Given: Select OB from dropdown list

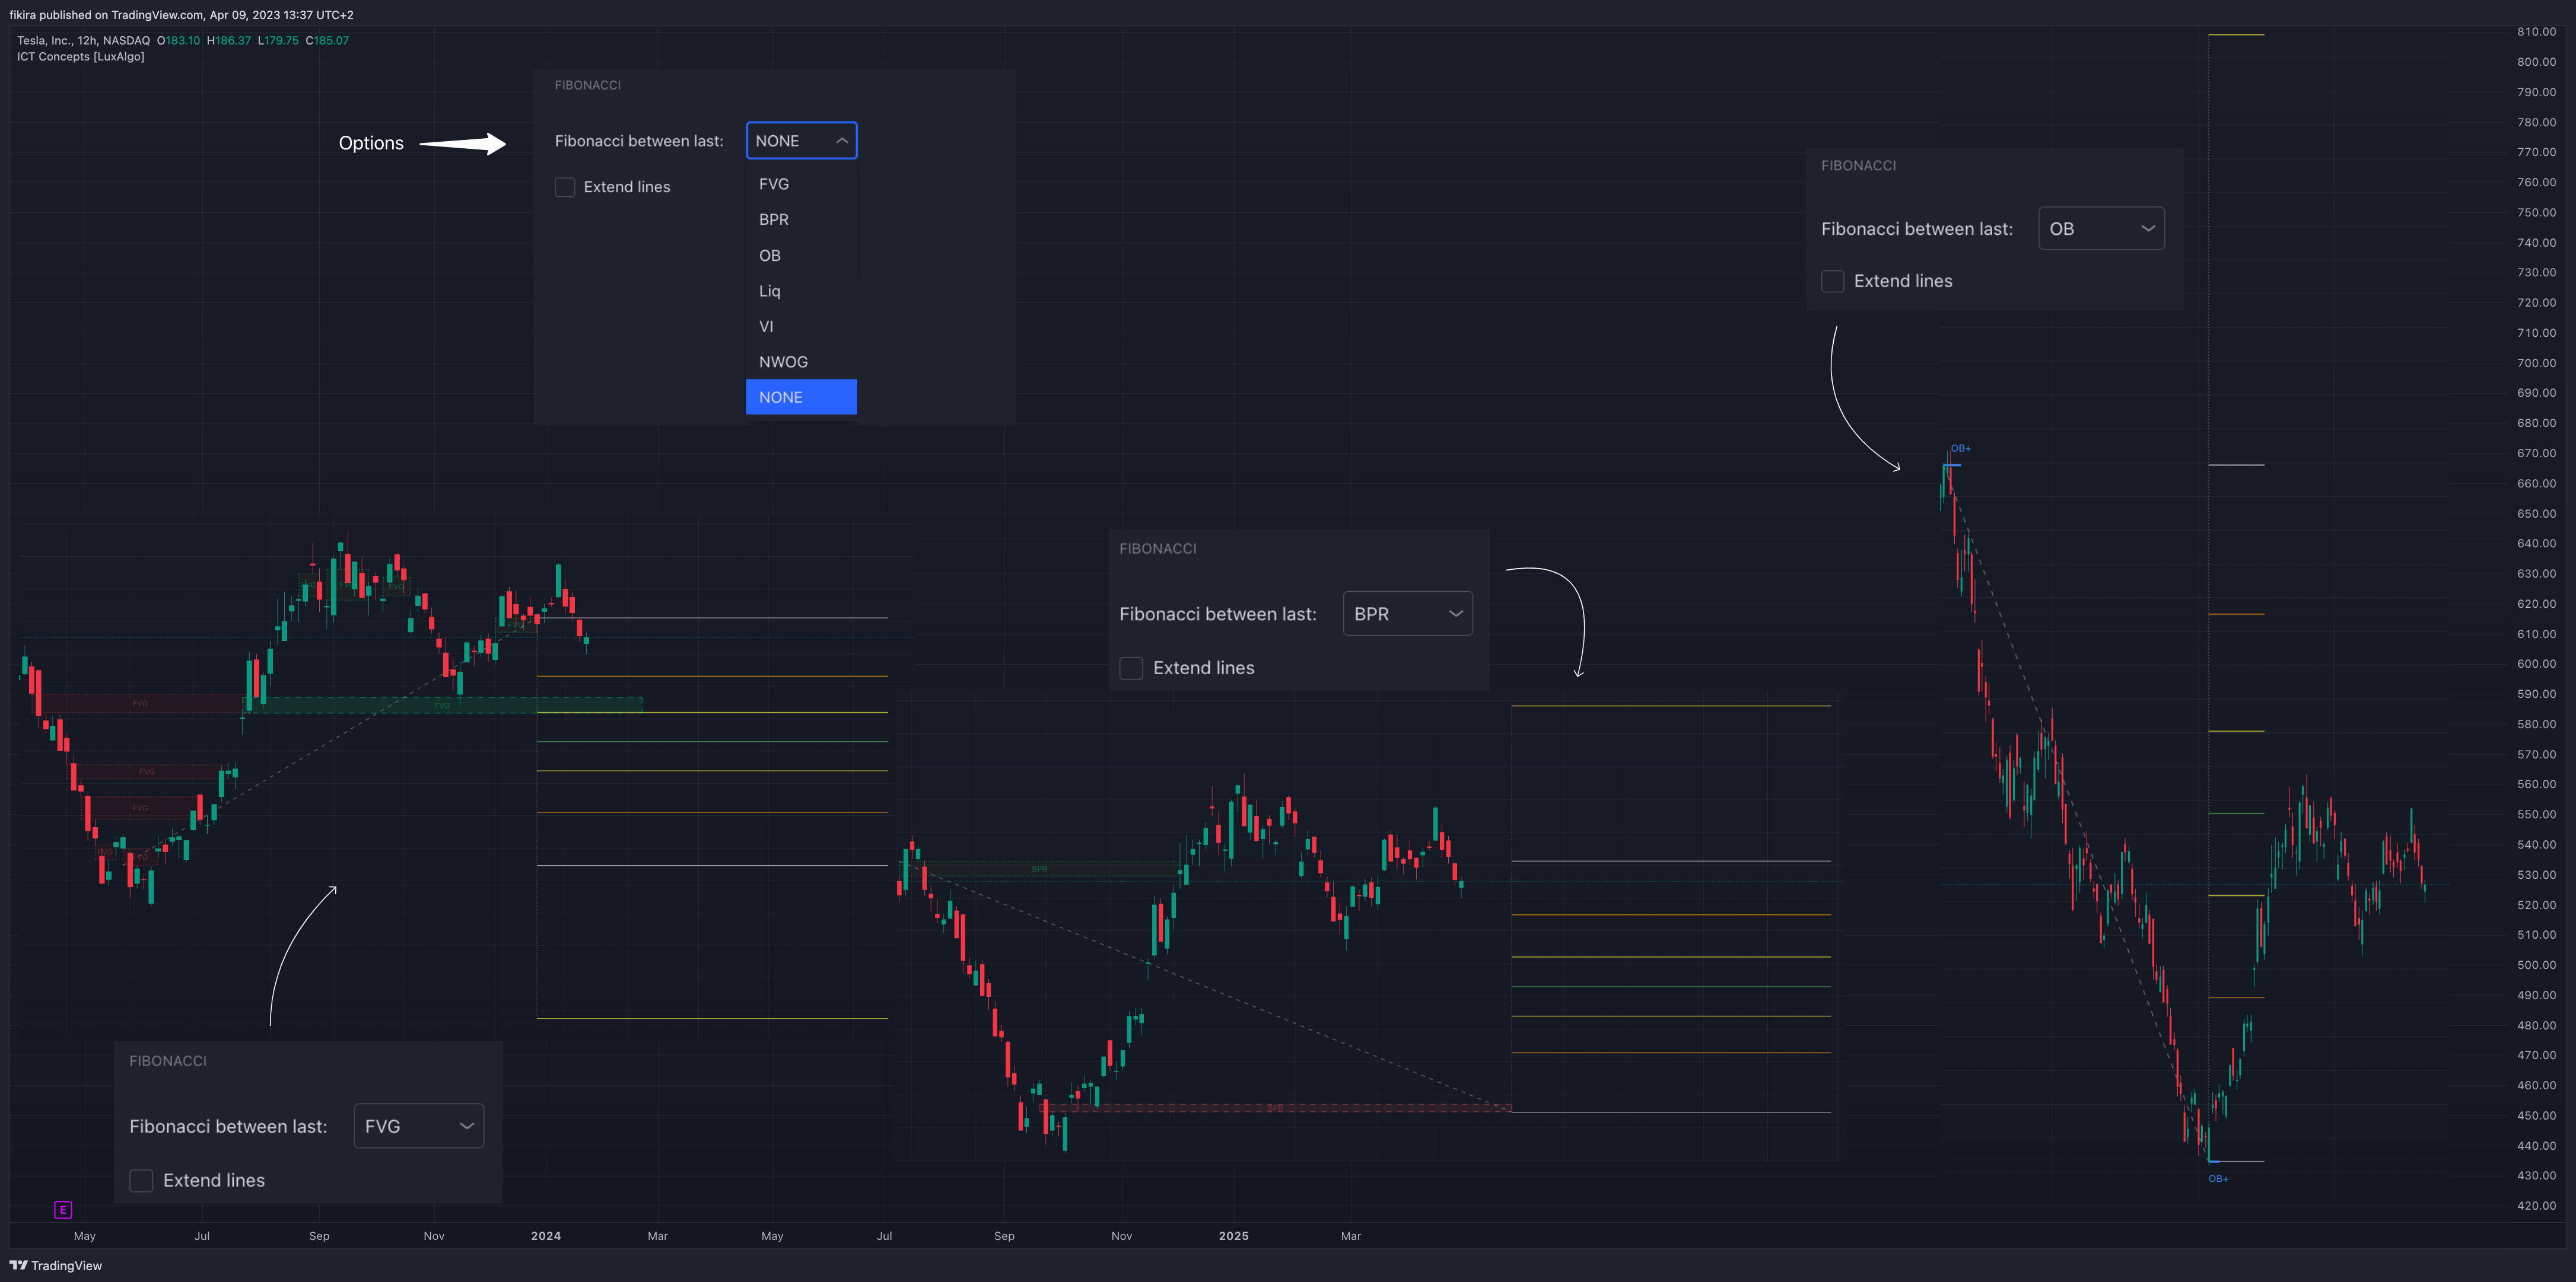Looking at the screenshot, I should 801,256.
